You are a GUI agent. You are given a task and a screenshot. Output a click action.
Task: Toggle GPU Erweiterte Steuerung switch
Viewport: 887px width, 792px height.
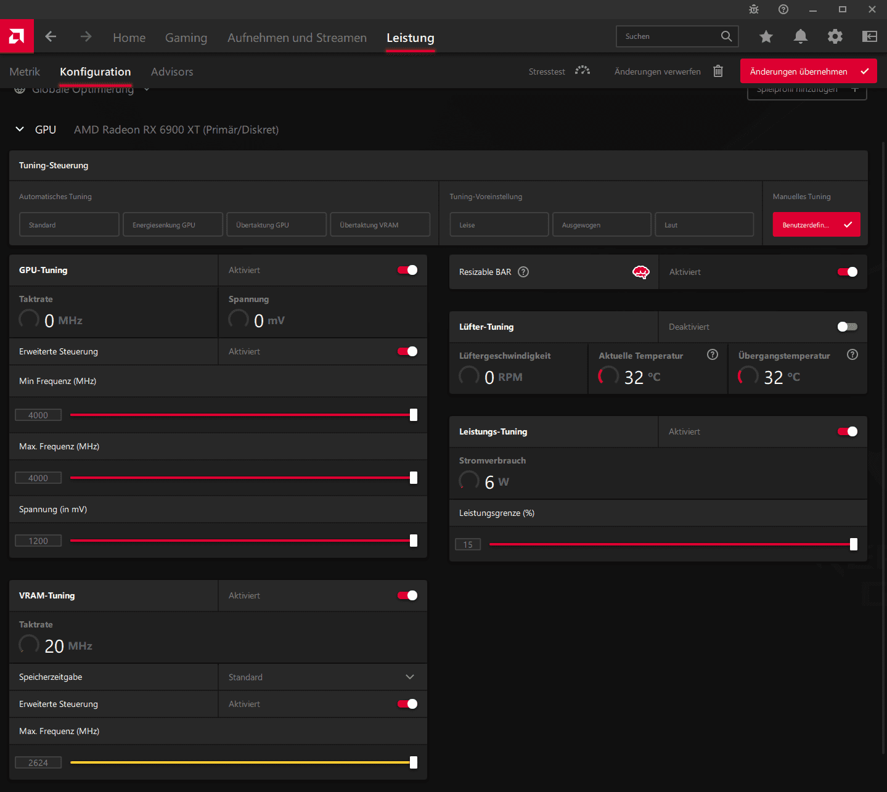point(407,351)
